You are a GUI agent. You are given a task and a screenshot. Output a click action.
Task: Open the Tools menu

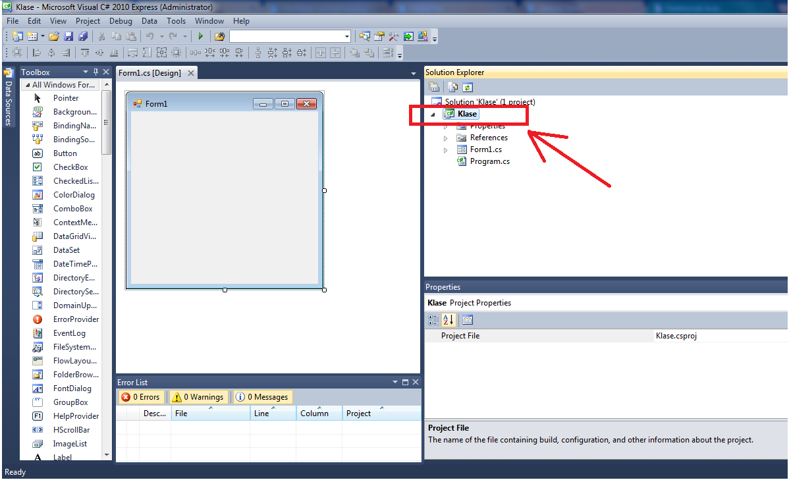tap(176, 21)
